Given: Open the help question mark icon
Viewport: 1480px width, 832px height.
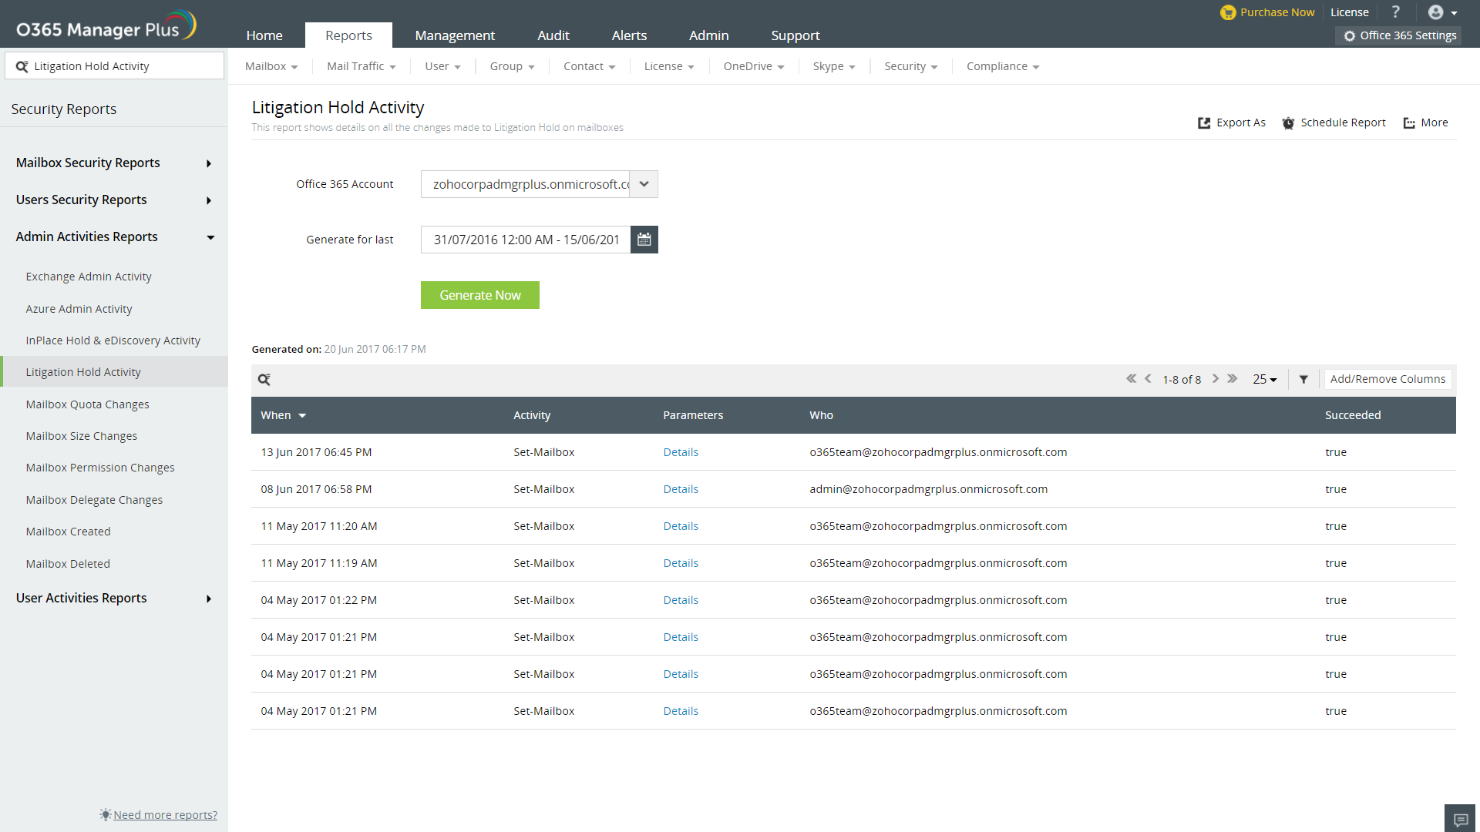Looking at the screenshot, I should point(1395,12).
